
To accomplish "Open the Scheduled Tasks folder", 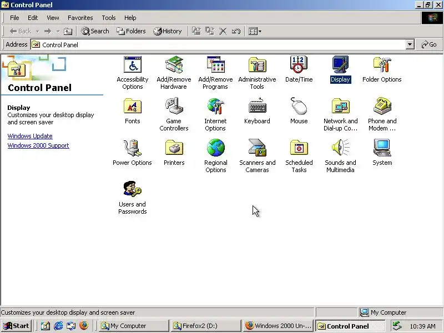I will coord(299,156).
